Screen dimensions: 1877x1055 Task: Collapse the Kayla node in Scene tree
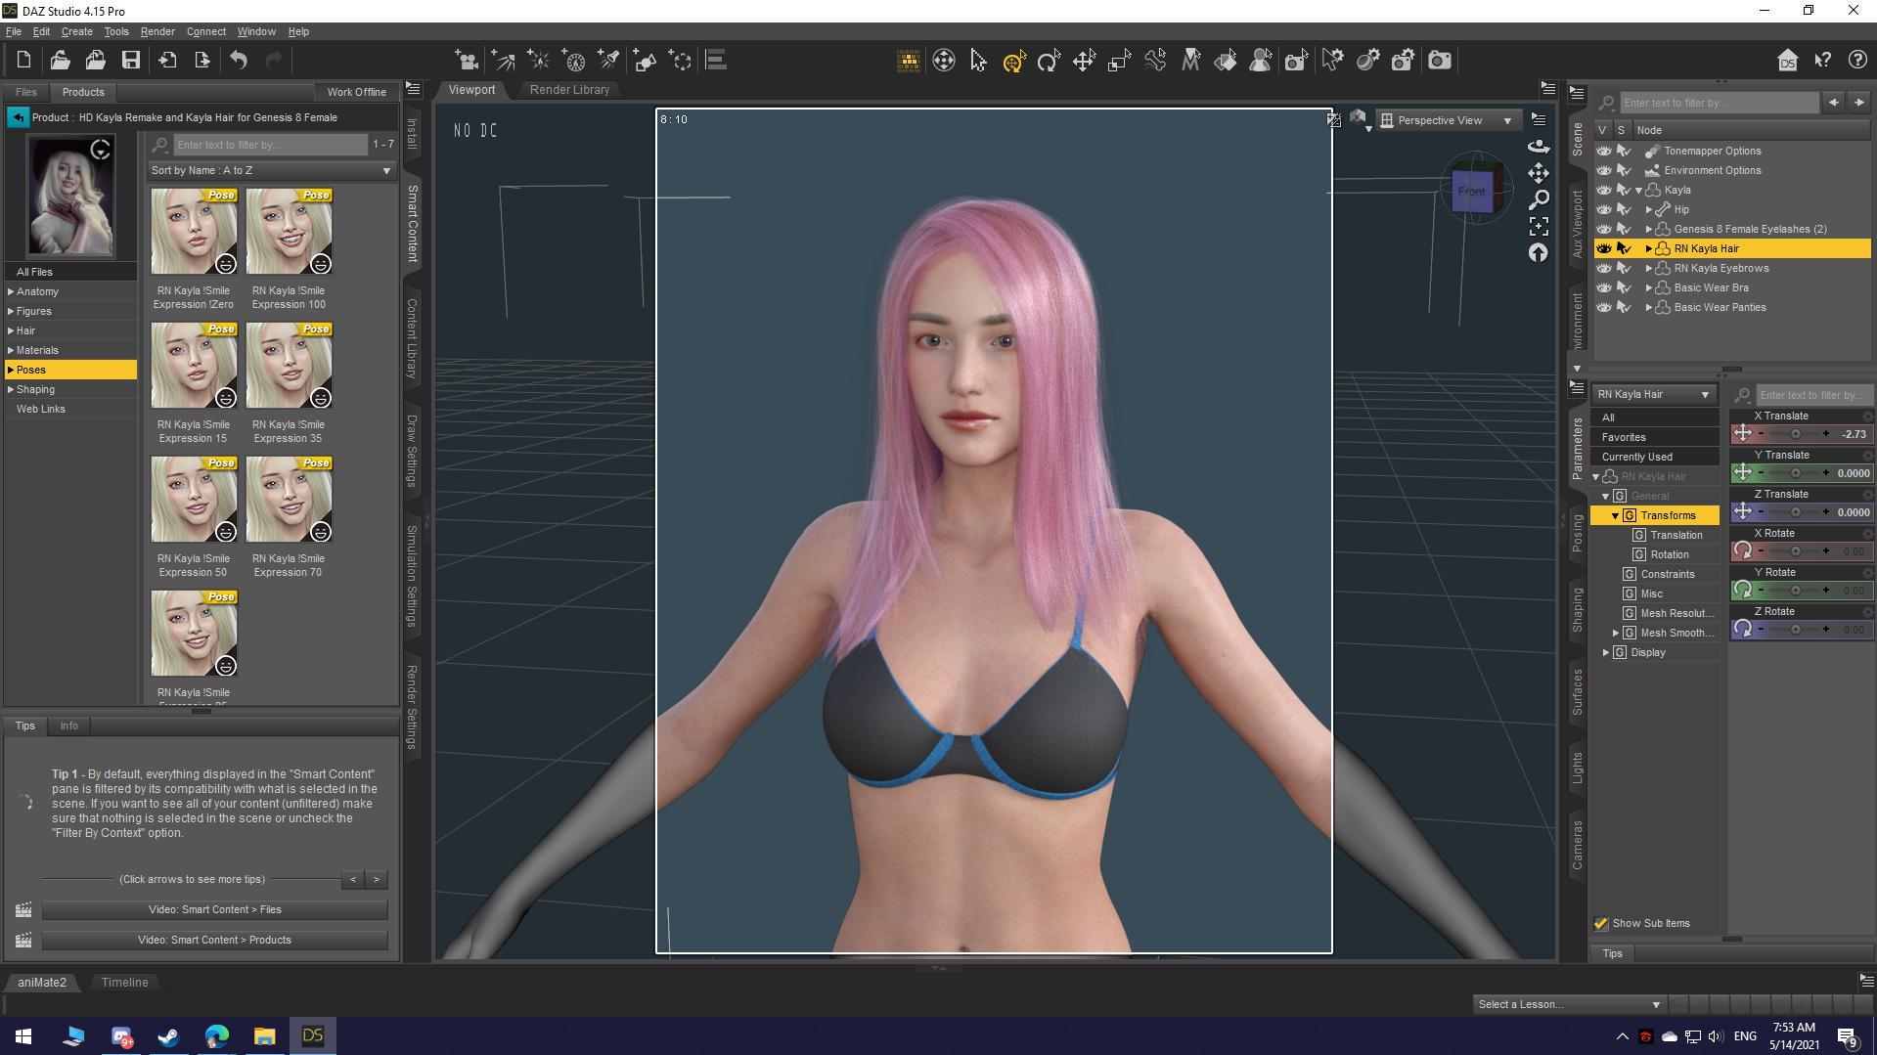coord(1638,190)
